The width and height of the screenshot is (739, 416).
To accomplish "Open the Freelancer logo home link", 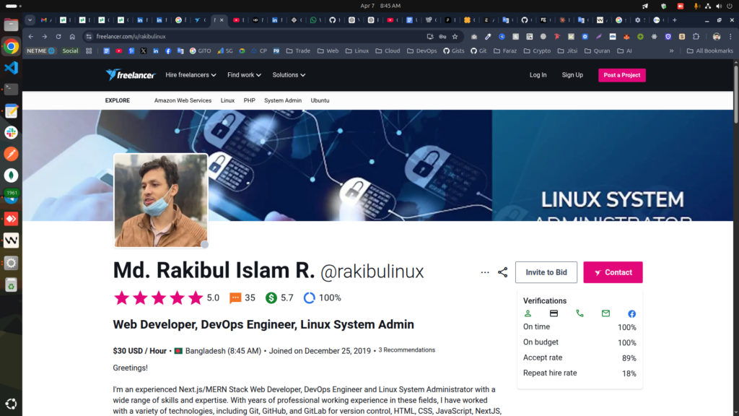I will [x=130, y=75].
